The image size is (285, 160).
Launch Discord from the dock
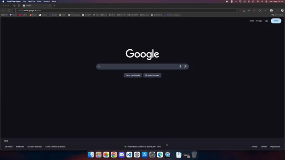click(122, 155)
